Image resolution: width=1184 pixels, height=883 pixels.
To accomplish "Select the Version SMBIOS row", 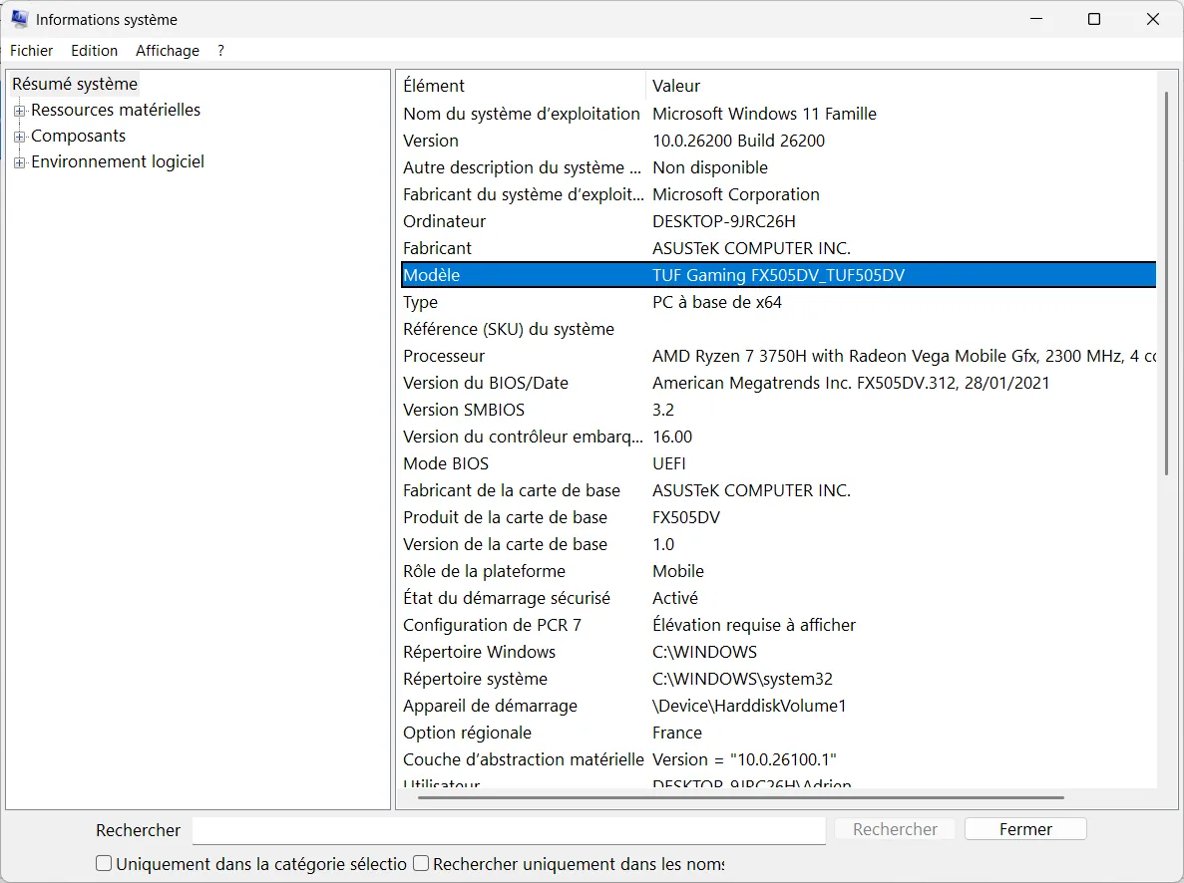I will (x=778, y=410).
